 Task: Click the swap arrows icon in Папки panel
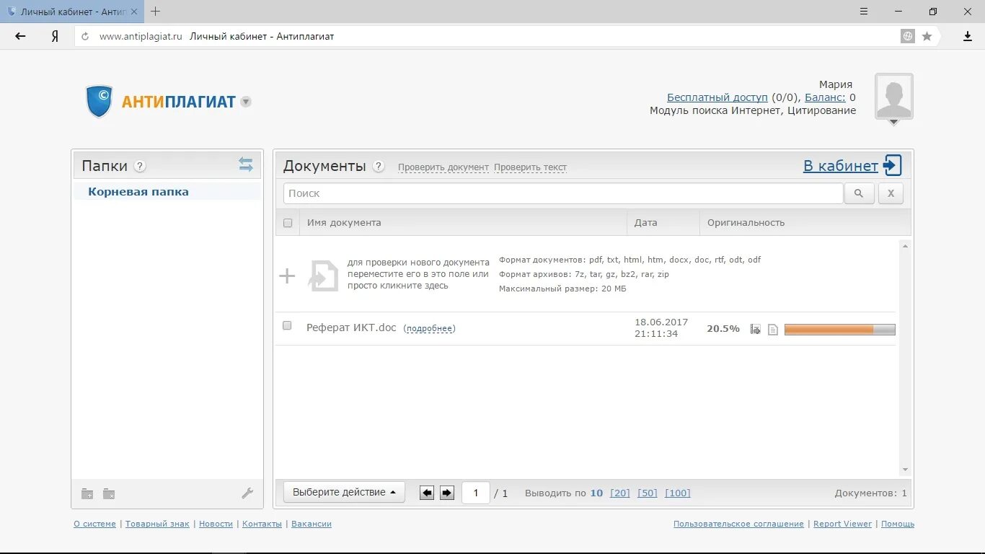point(246,164)
